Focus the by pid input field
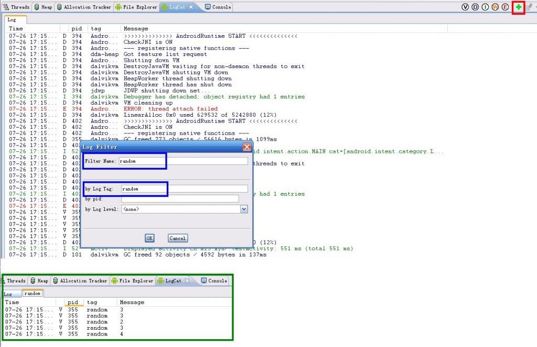This screenshot has width=537, height=347. point(180,199)
